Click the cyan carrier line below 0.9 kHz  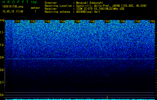coord(80,59)
